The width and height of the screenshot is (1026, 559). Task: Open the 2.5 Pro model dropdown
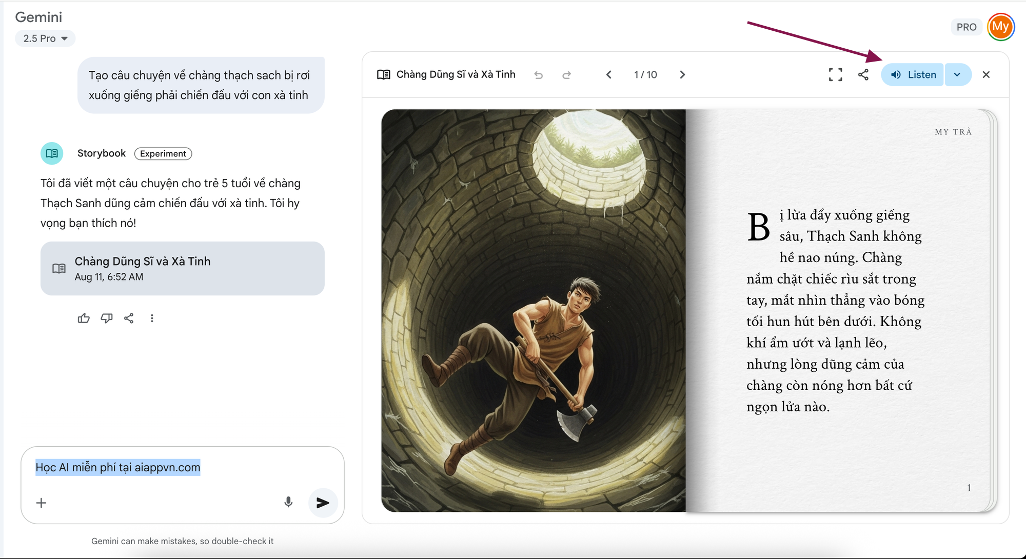(x=45, y=38)
